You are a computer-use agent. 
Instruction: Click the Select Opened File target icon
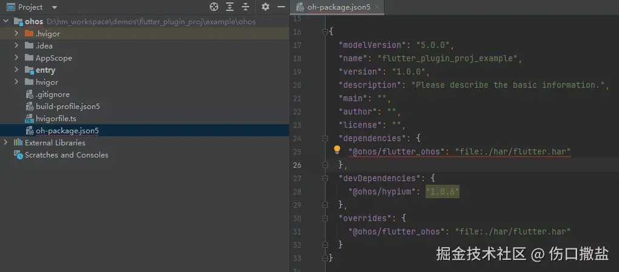point(213,7)
